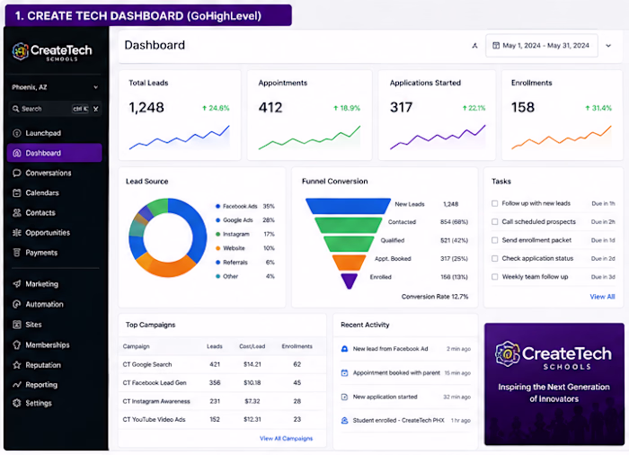
Task: Click the icon left of date range picker
Action: [475, 46]
